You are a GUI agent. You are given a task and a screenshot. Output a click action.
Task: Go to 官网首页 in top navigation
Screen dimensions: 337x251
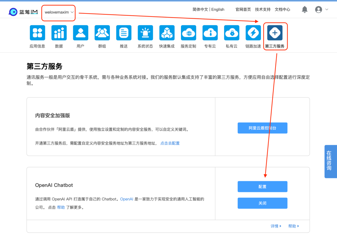pos(243,9)
